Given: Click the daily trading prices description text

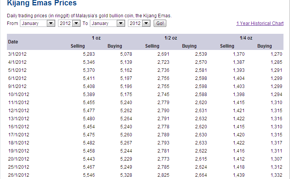Looking at the screenshot, I should (x=89, y=16).
